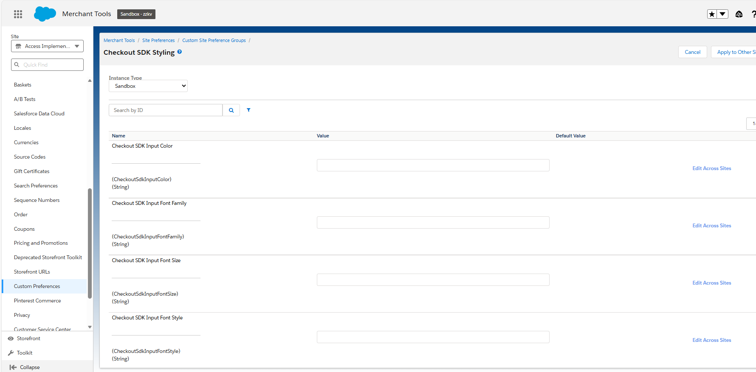Click the sidebar scroll down arrow
Screen dimensions: 756x372
tap(90, 327)
